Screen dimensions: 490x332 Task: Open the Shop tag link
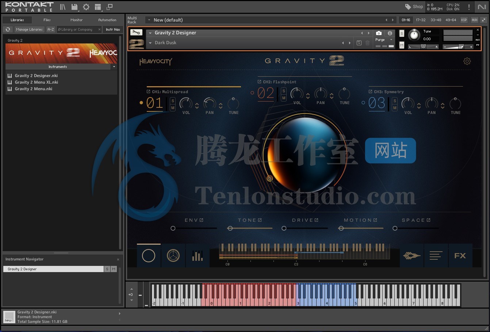[x=414, y=7]
